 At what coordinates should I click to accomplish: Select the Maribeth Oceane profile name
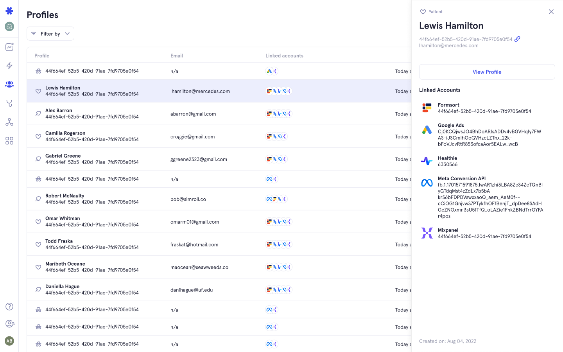[65, 264]
